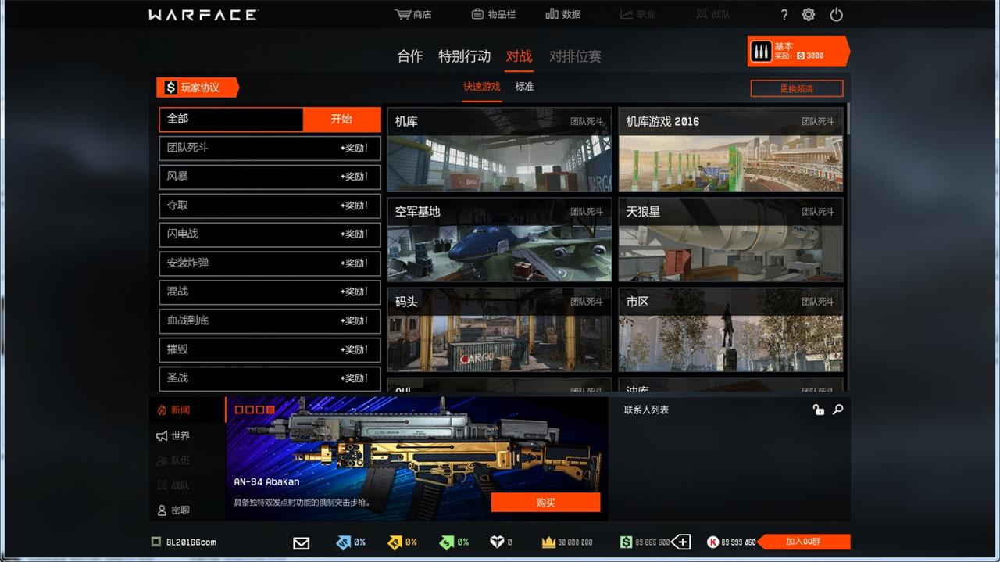
Task: Toggle the contact list lock icon
Action: click(818, 410)
